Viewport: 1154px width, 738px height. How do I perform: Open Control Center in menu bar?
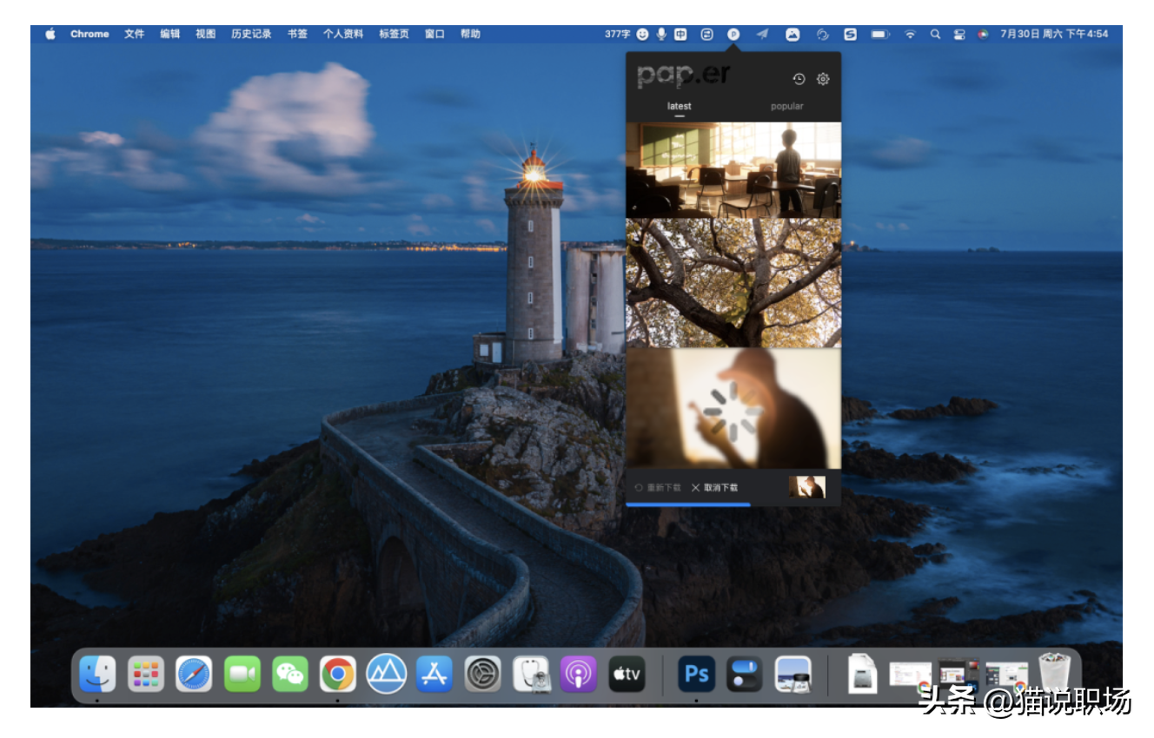[959, 34]
